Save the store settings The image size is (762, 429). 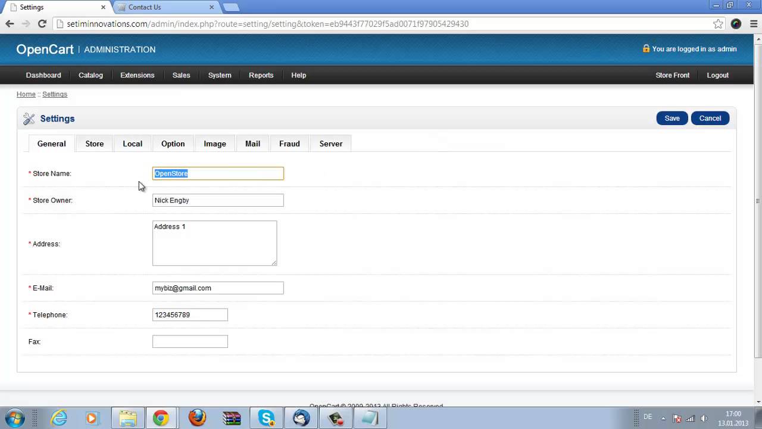672,118
